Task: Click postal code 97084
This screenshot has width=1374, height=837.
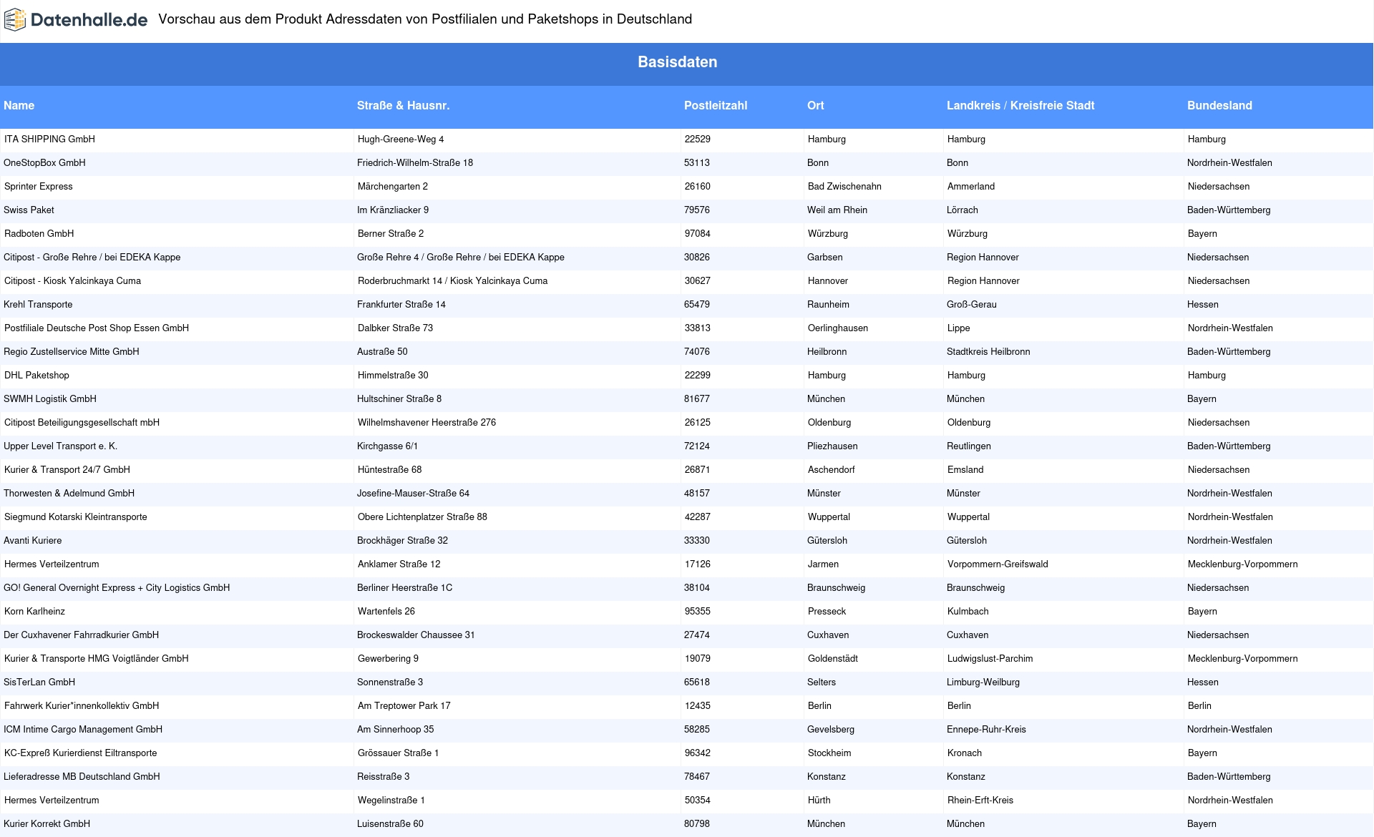Action: coord(697,233)
